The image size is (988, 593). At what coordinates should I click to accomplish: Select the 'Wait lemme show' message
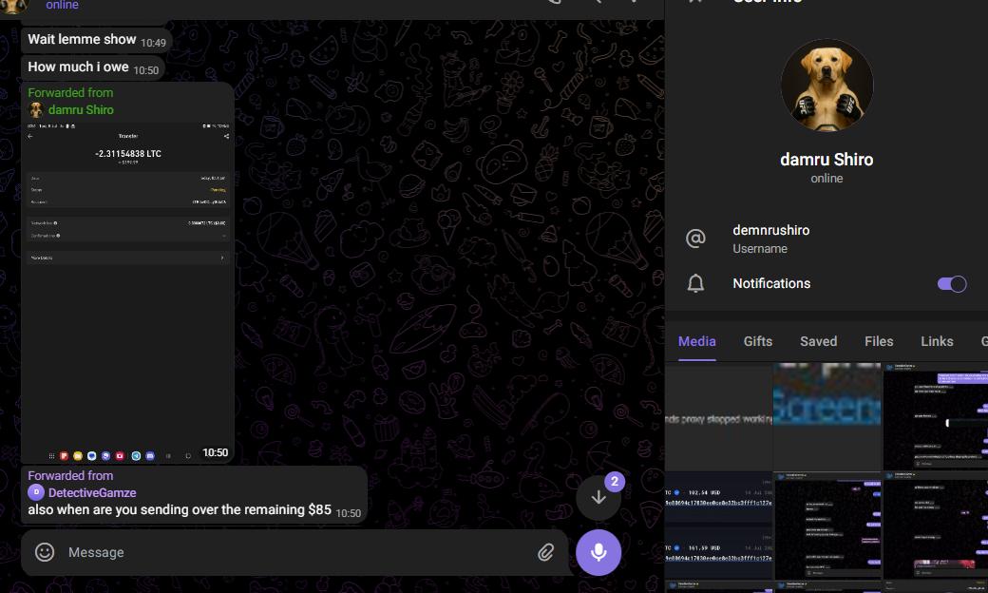pyautogui.click(x=96, y=39)
